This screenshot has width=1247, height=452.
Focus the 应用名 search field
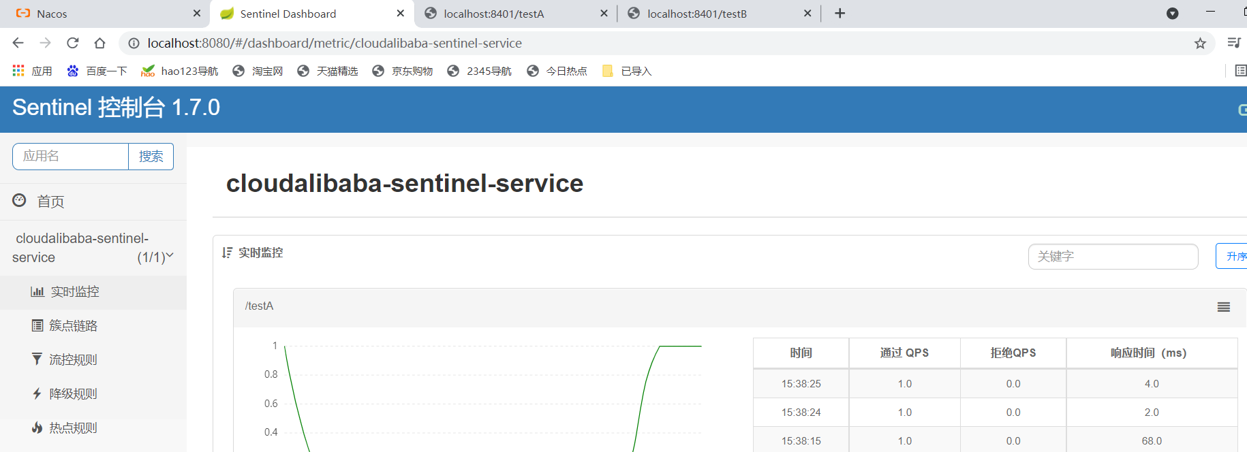(x=71, y=157)
